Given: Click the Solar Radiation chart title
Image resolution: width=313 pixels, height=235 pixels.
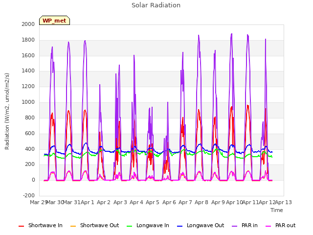Looking at the screenshot, I should 156,5.
